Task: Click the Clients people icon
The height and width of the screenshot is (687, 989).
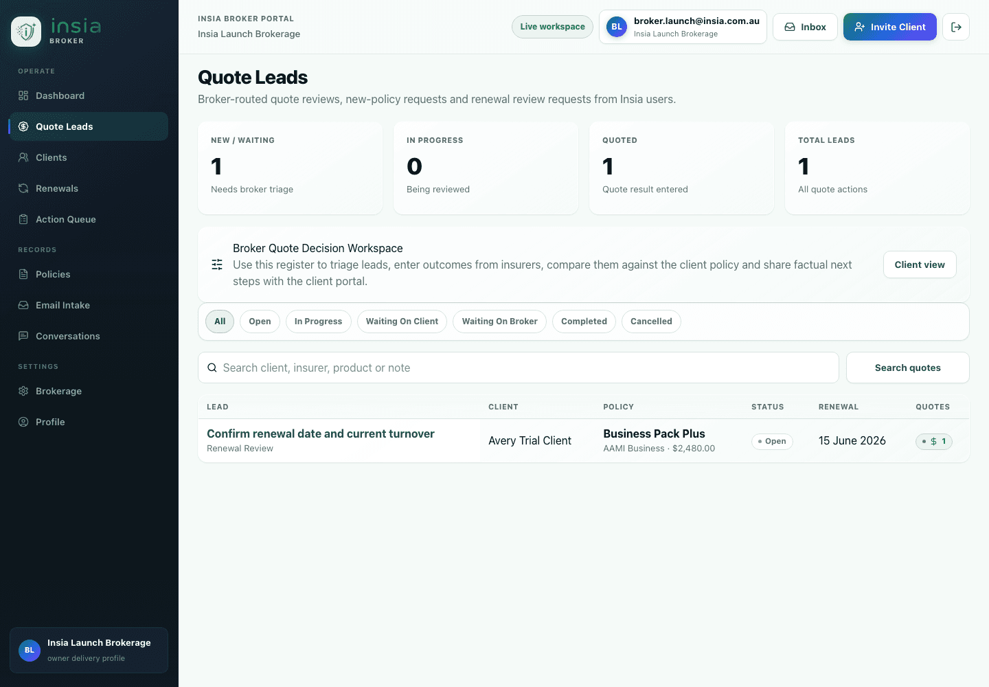Action: coord(23,157)
